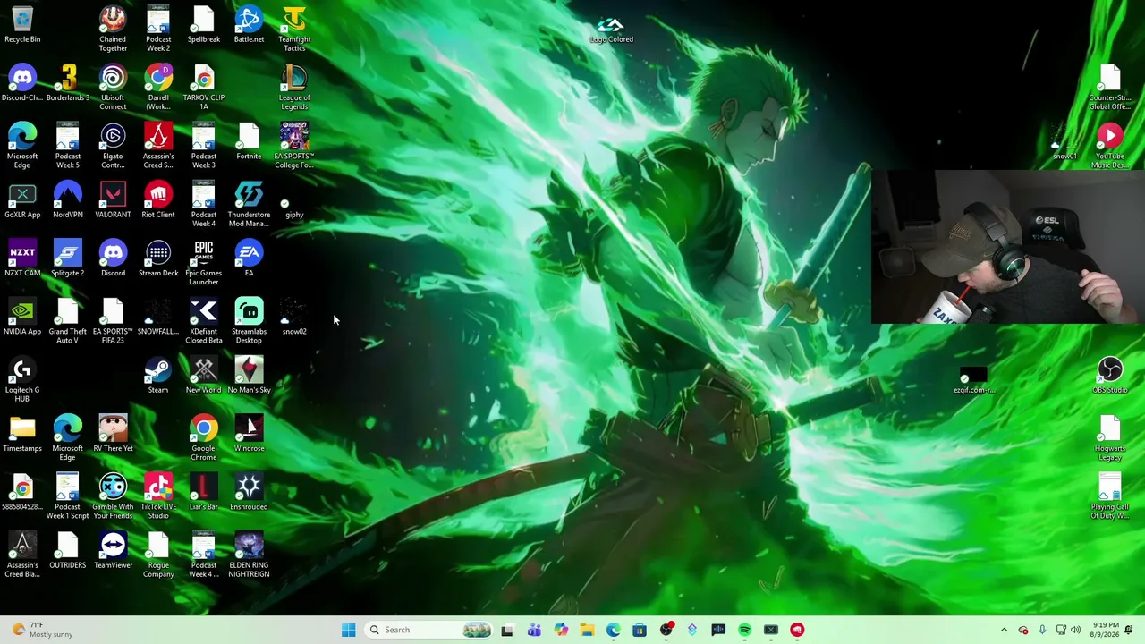Launch EA SPORTS College Football shortcut
Screen dimensions: 1145x644
[294, 146]
